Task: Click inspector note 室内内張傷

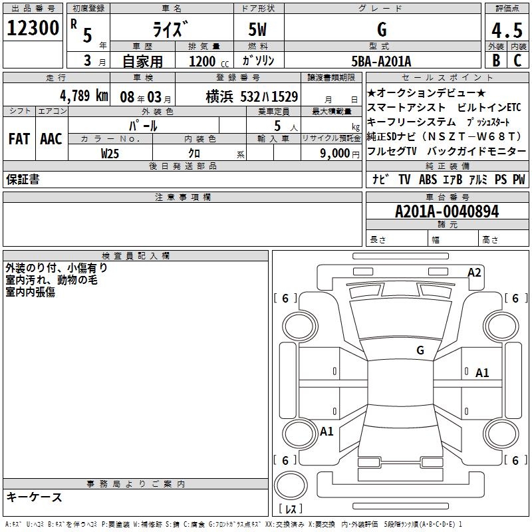Action: tap(30, 292)
